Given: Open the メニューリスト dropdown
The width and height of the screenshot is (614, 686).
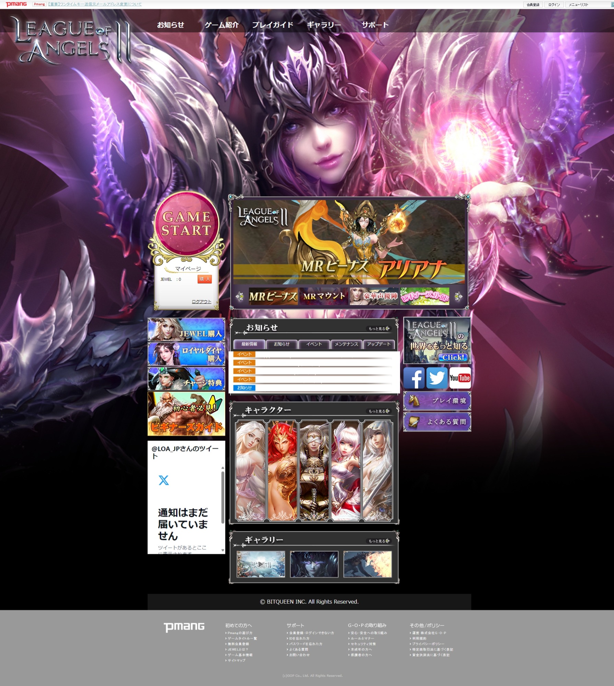Looking at the screenshot, I should click(x=587, y=4).
